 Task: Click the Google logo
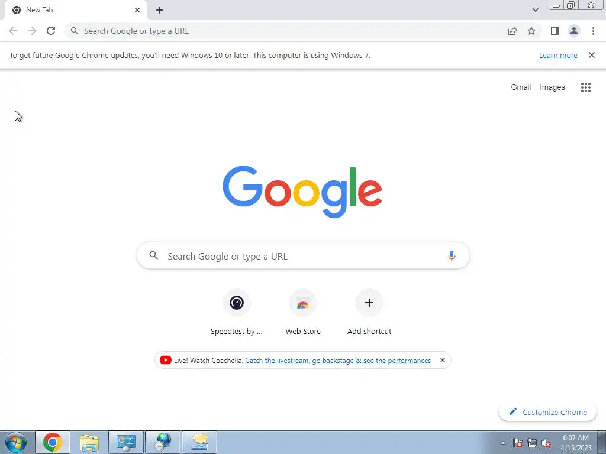point(302,192)
